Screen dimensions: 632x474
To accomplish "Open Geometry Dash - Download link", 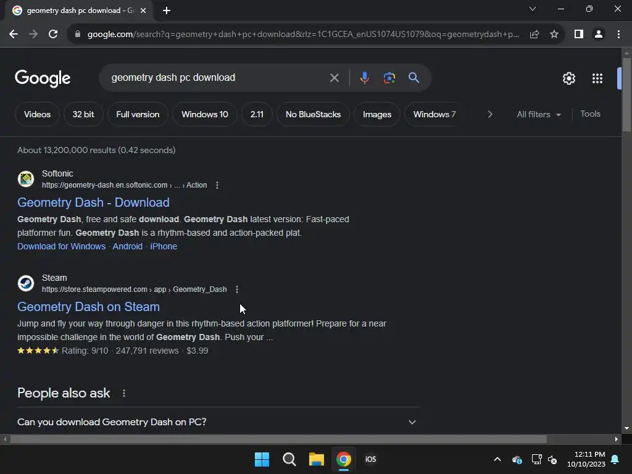I will click(93, 202).
